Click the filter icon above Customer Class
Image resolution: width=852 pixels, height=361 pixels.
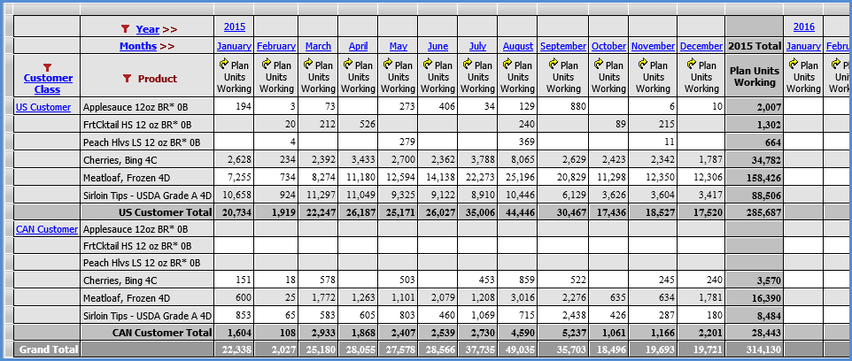click(x=48, y=67)
